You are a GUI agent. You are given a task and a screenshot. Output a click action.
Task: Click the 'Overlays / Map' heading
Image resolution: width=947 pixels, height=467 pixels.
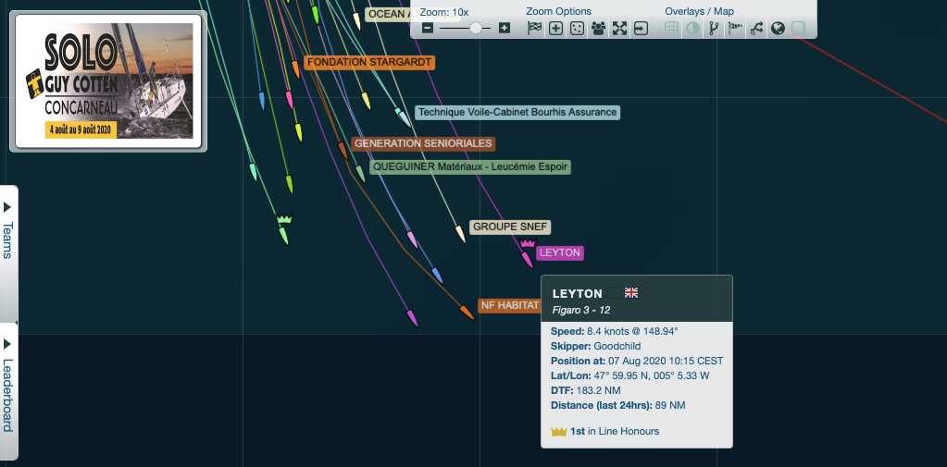coord(700,11)
